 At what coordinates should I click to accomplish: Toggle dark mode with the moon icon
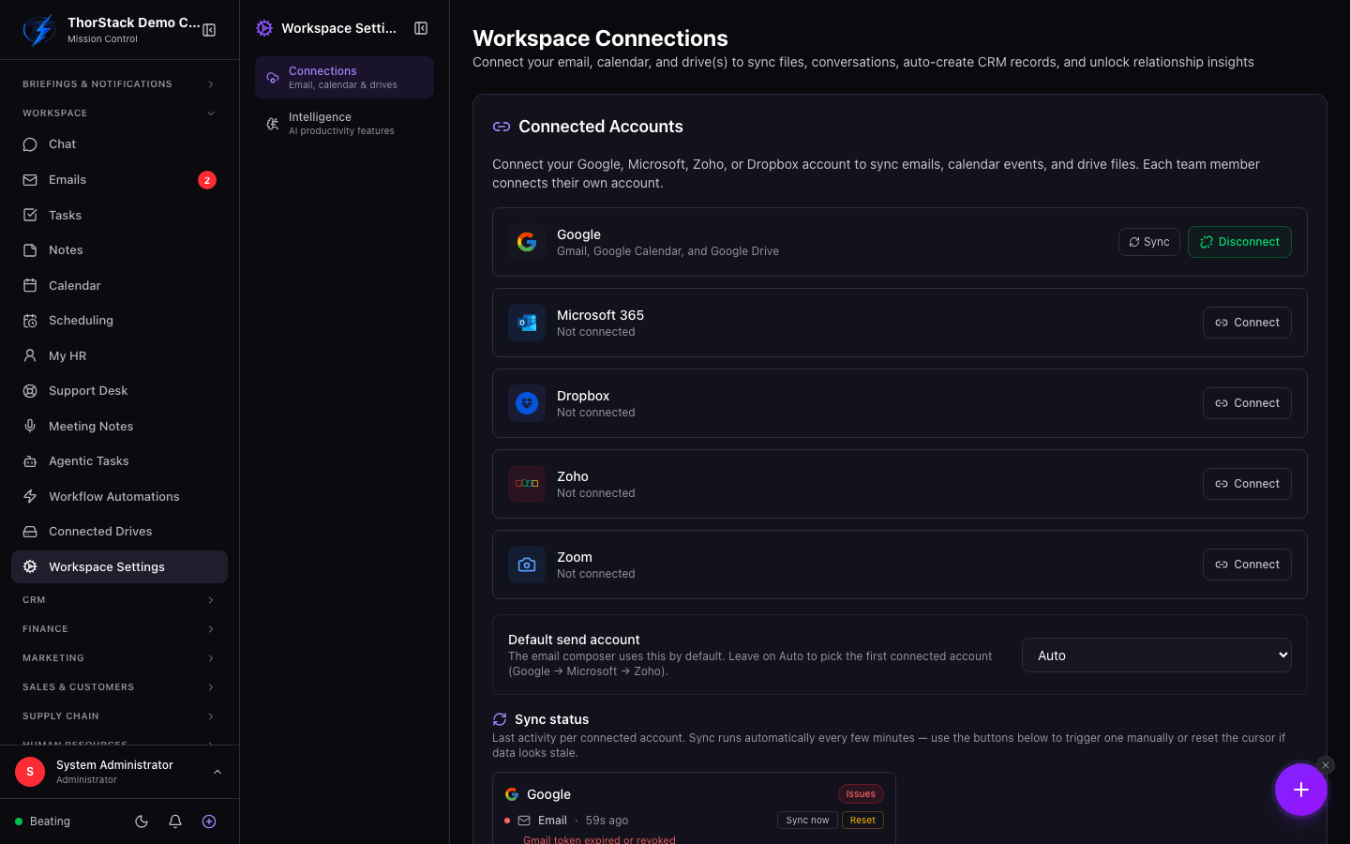pyautogui.click(x=142, y=821)
